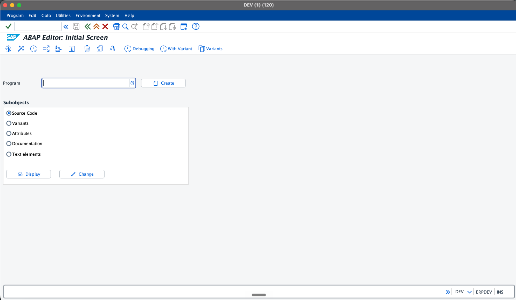Image resolution: width=516 pixels, height=300 pixels.
Task: Open the Utilities menu
Action: click(x=63, y=16)
